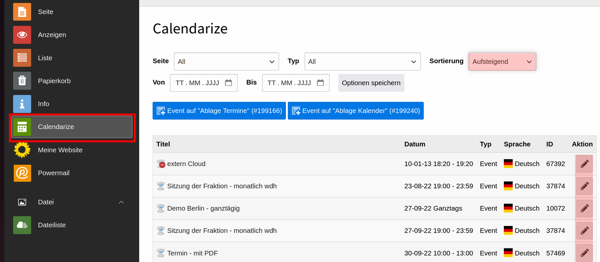
Task: Create event on "Ablage Kalender" (#199240)
Action: [355, 111]
